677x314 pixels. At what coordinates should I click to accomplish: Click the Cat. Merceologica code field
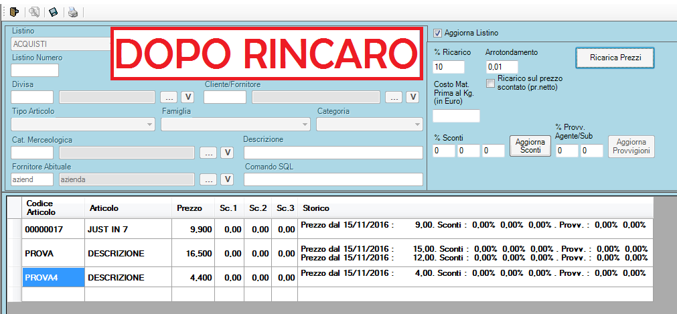(32, 153)
